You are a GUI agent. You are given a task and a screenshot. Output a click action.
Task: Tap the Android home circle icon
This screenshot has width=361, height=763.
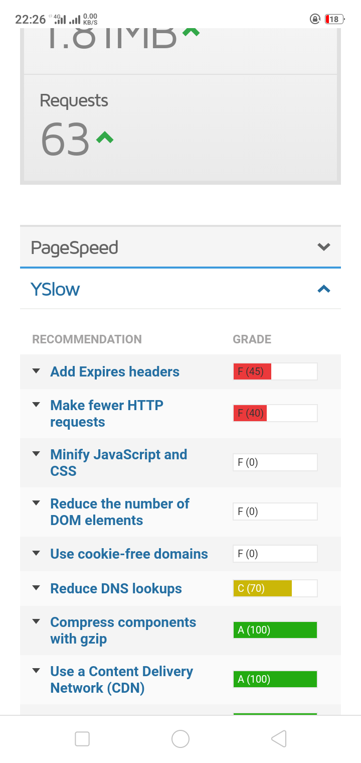click(180, 738)
